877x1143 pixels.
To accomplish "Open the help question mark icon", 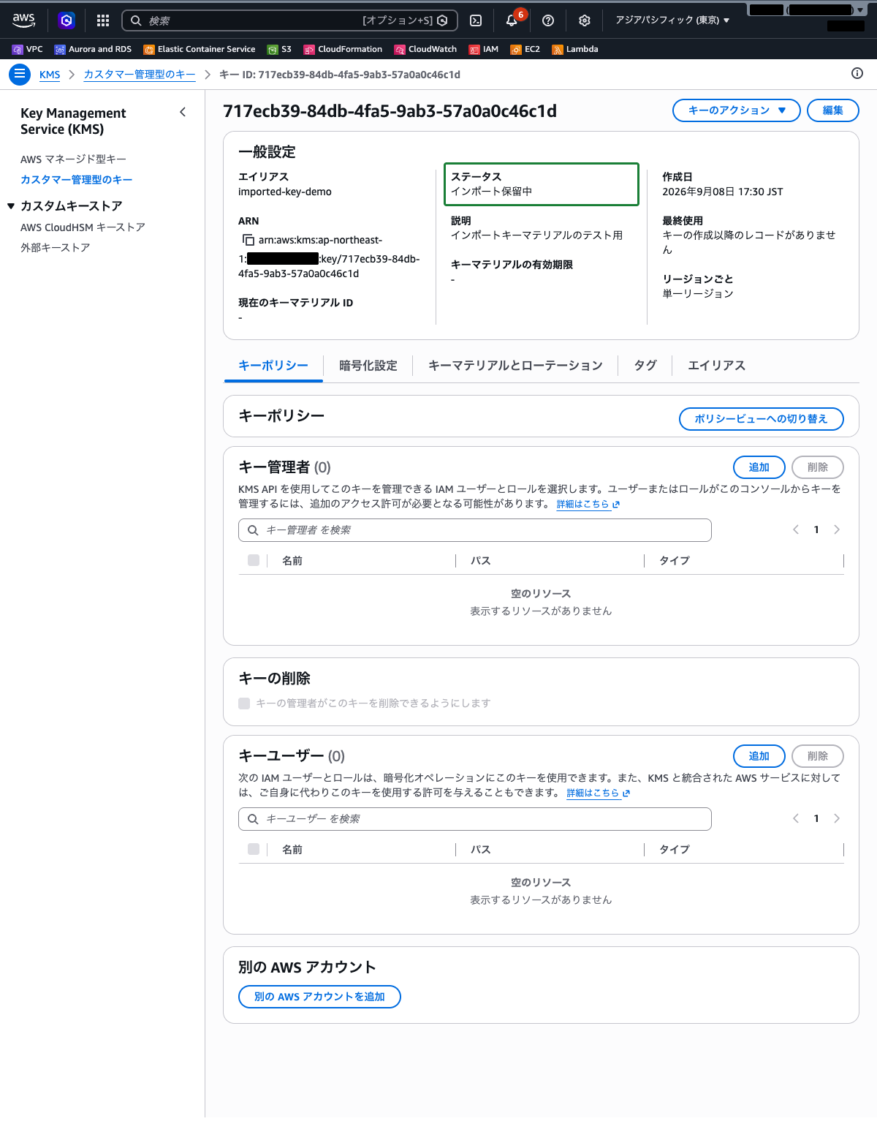I will [548, 20].
